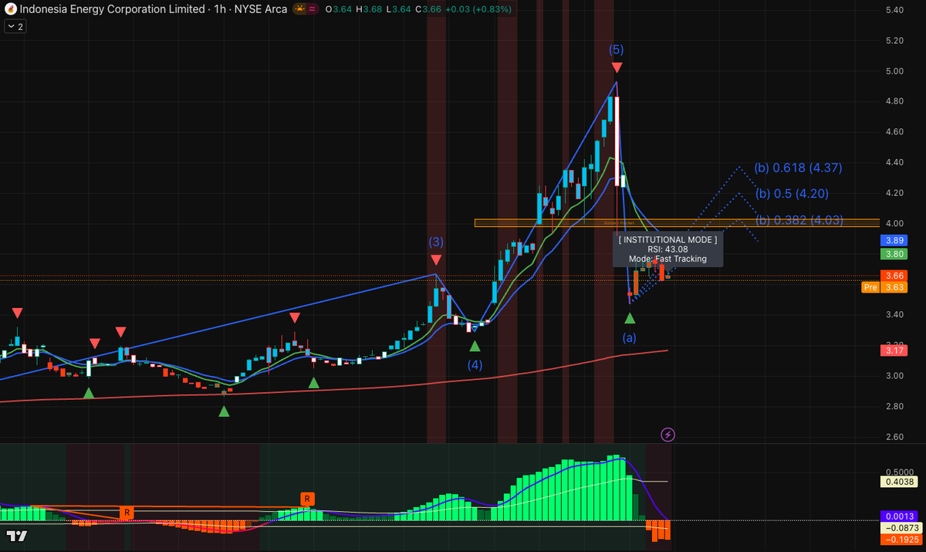Click the INSTITUTIONAL MODE info box
926x552 pixels.
[x=668, y=249]
